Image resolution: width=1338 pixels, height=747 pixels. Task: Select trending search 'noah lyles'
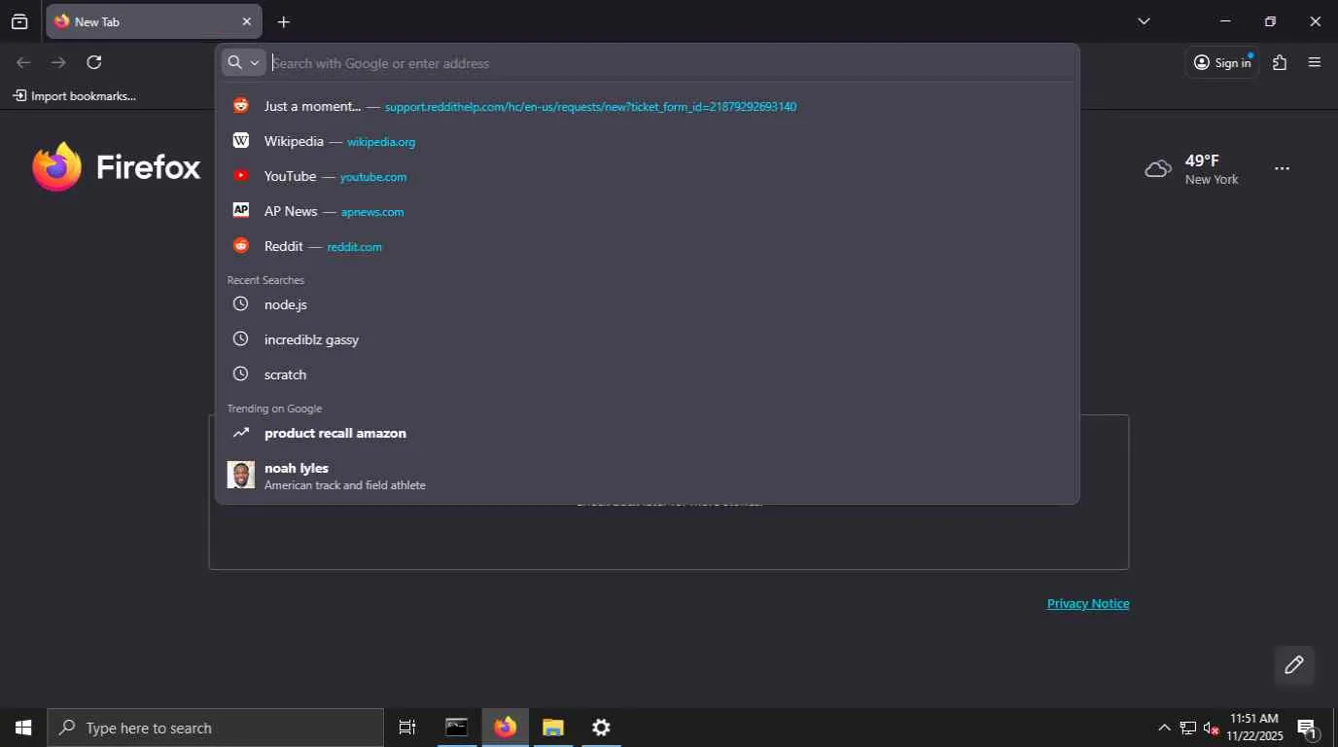tap(648, 476)
